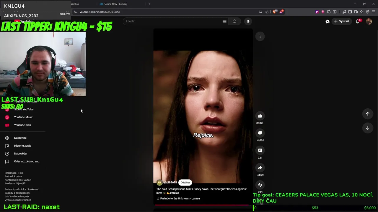The height and width of the screenshot is (212, 378).
Task: Go to next Short with down arrow
Action: pos(368,128)
